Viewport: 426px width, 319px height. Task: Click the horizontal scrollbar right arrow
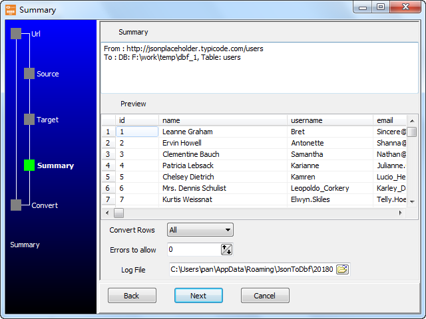[400, 213]
